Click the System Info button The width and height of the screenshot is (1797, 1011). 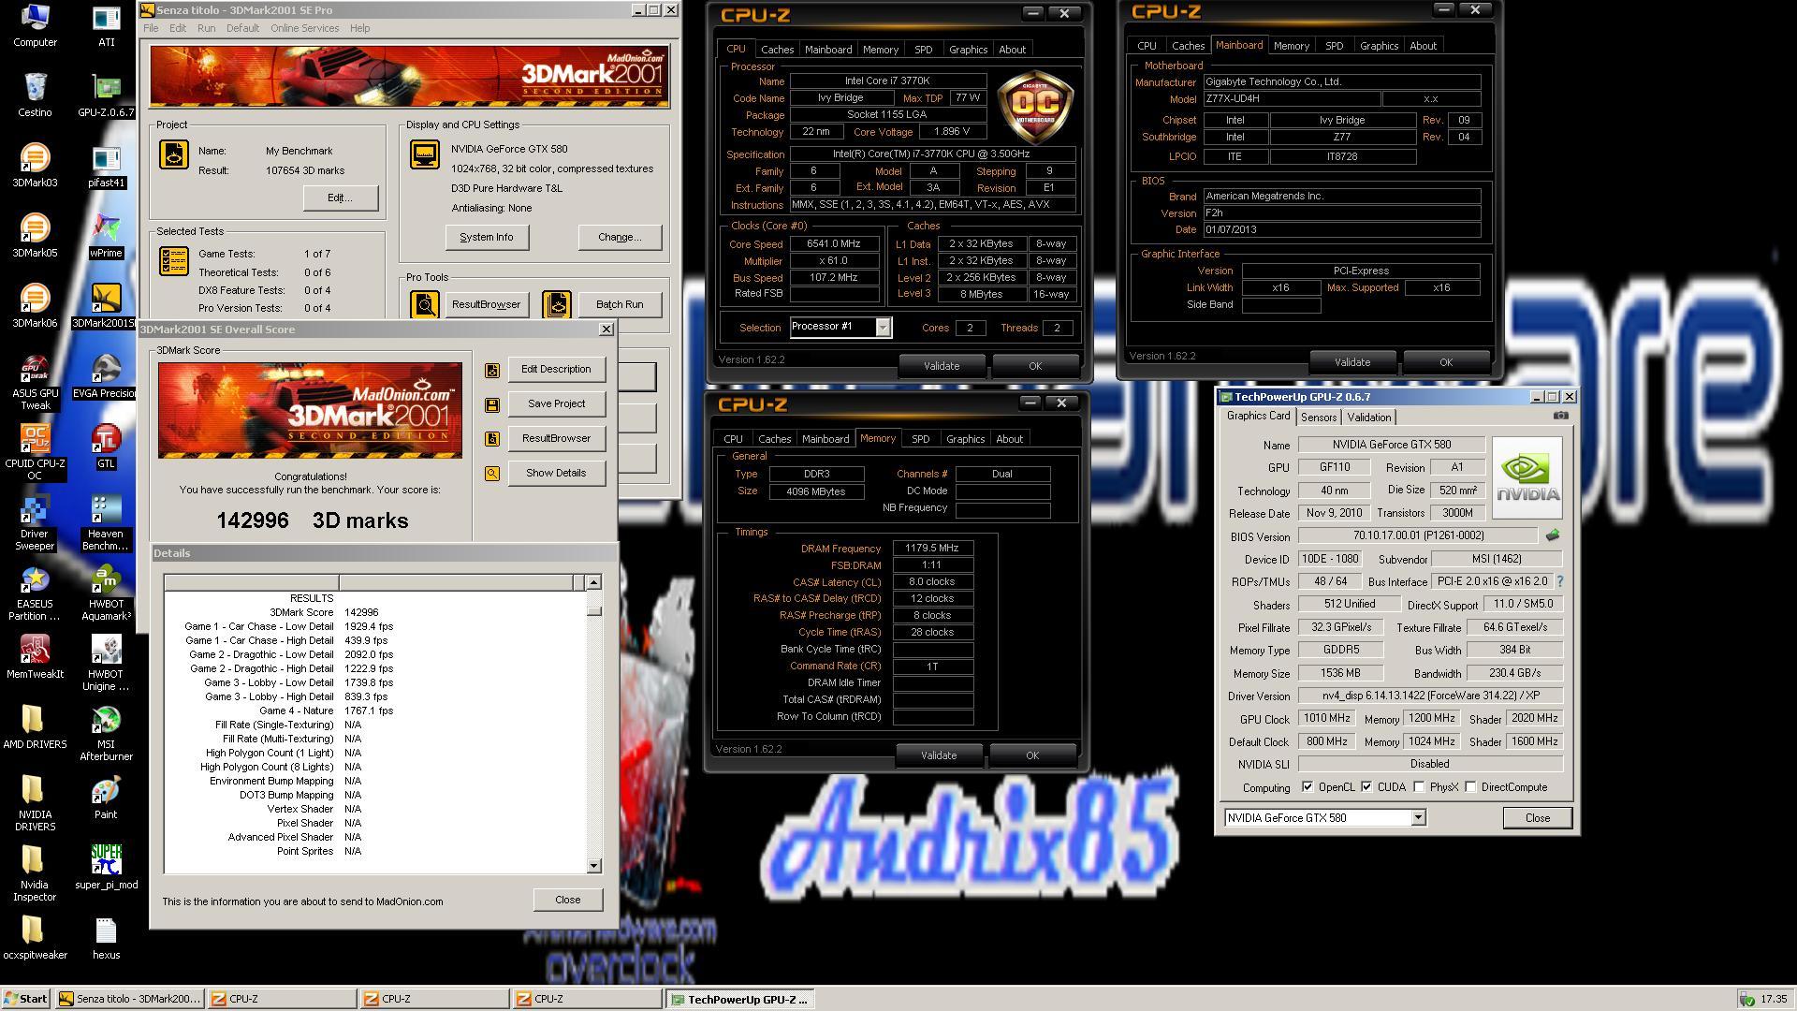click(487, 238)
